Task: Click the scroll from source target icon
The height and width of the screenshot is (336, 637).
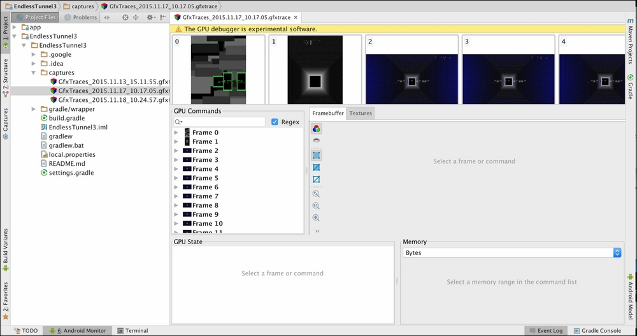Action: click(x=125, y=17)
